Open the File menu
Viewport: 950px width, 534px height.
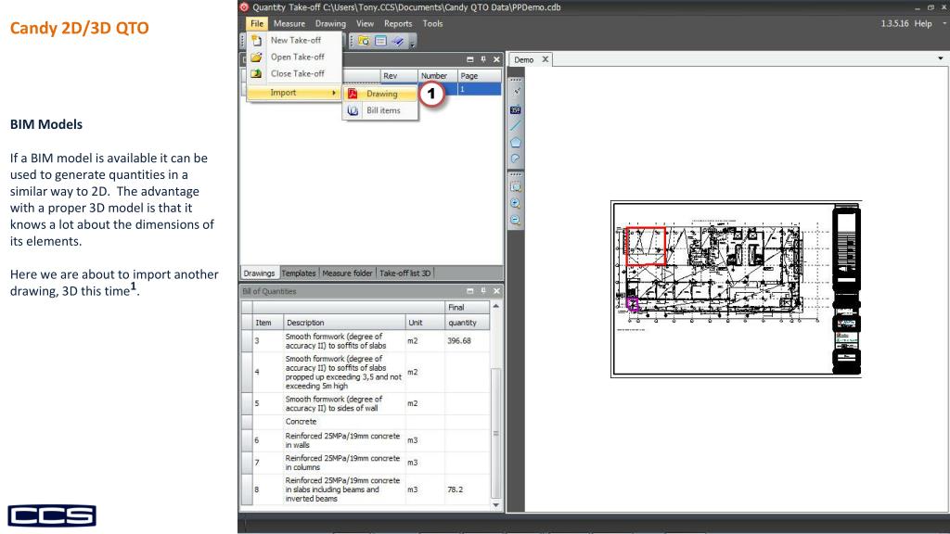[257, 23]
